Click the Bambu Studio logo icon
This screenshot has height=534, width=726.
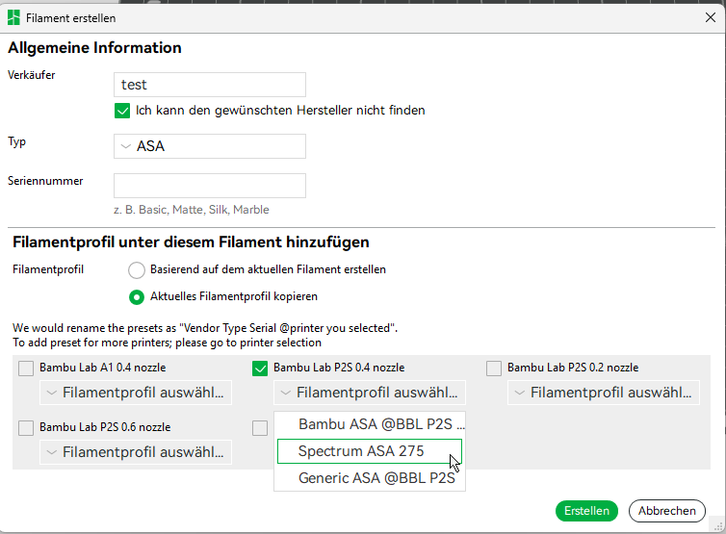13,17
